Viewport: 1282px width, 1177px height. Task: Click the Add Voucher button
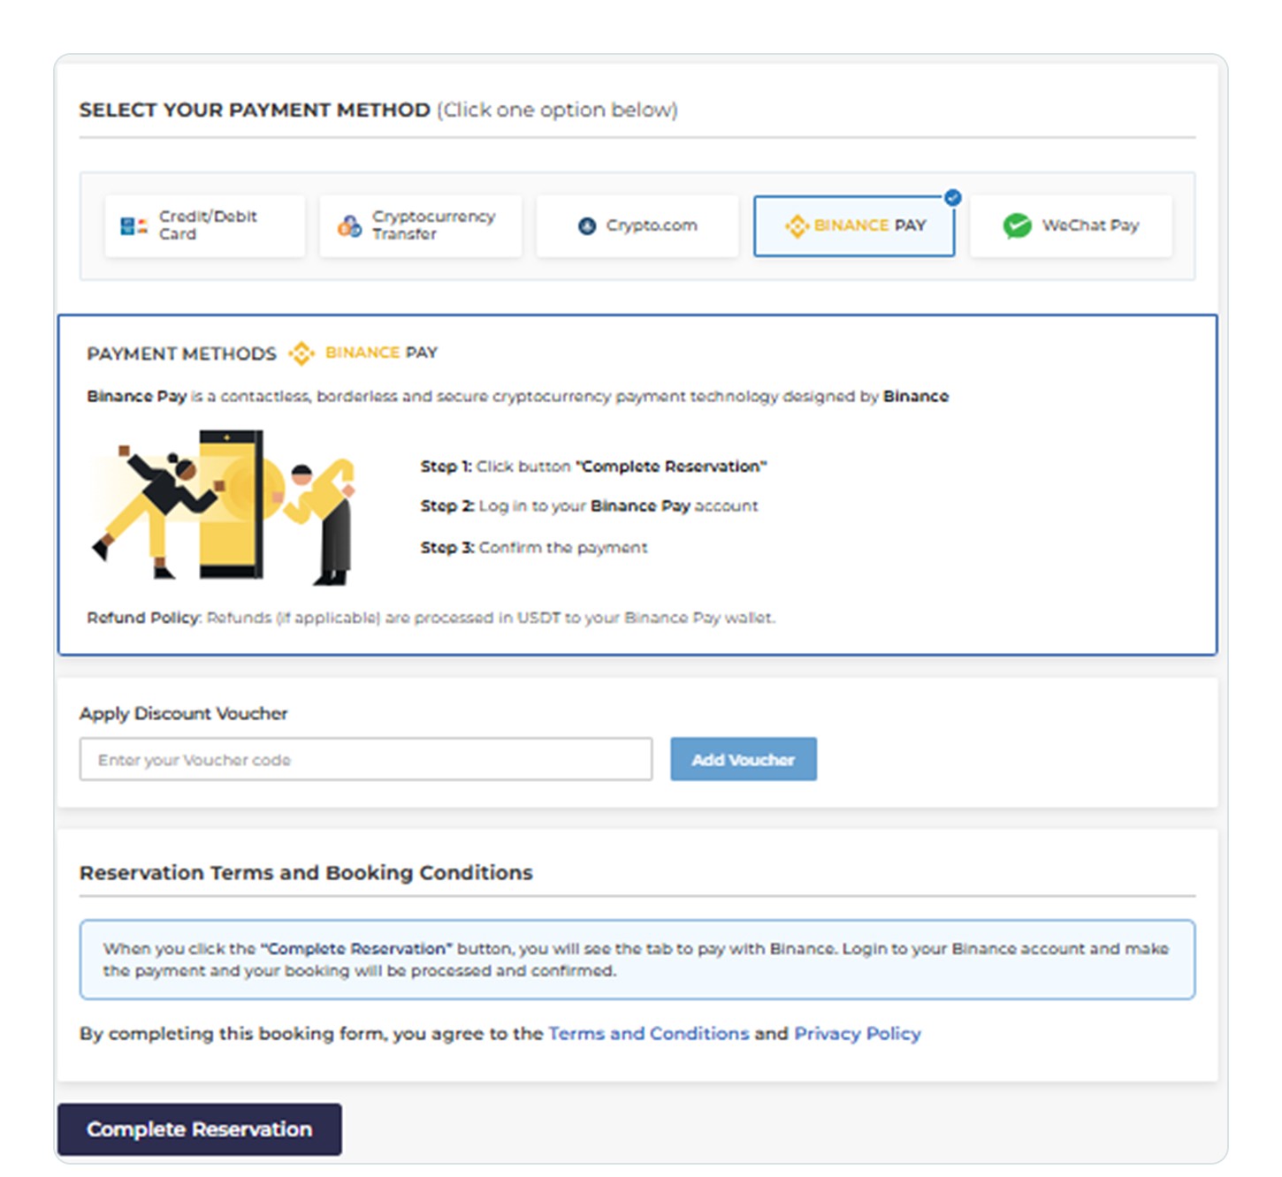point(744,759)
